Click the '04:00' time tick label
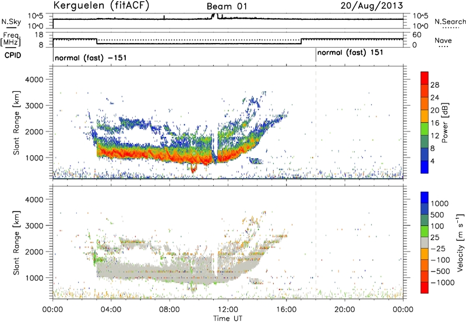The height and width of the screenshot is (322, 466). [111, 310]
